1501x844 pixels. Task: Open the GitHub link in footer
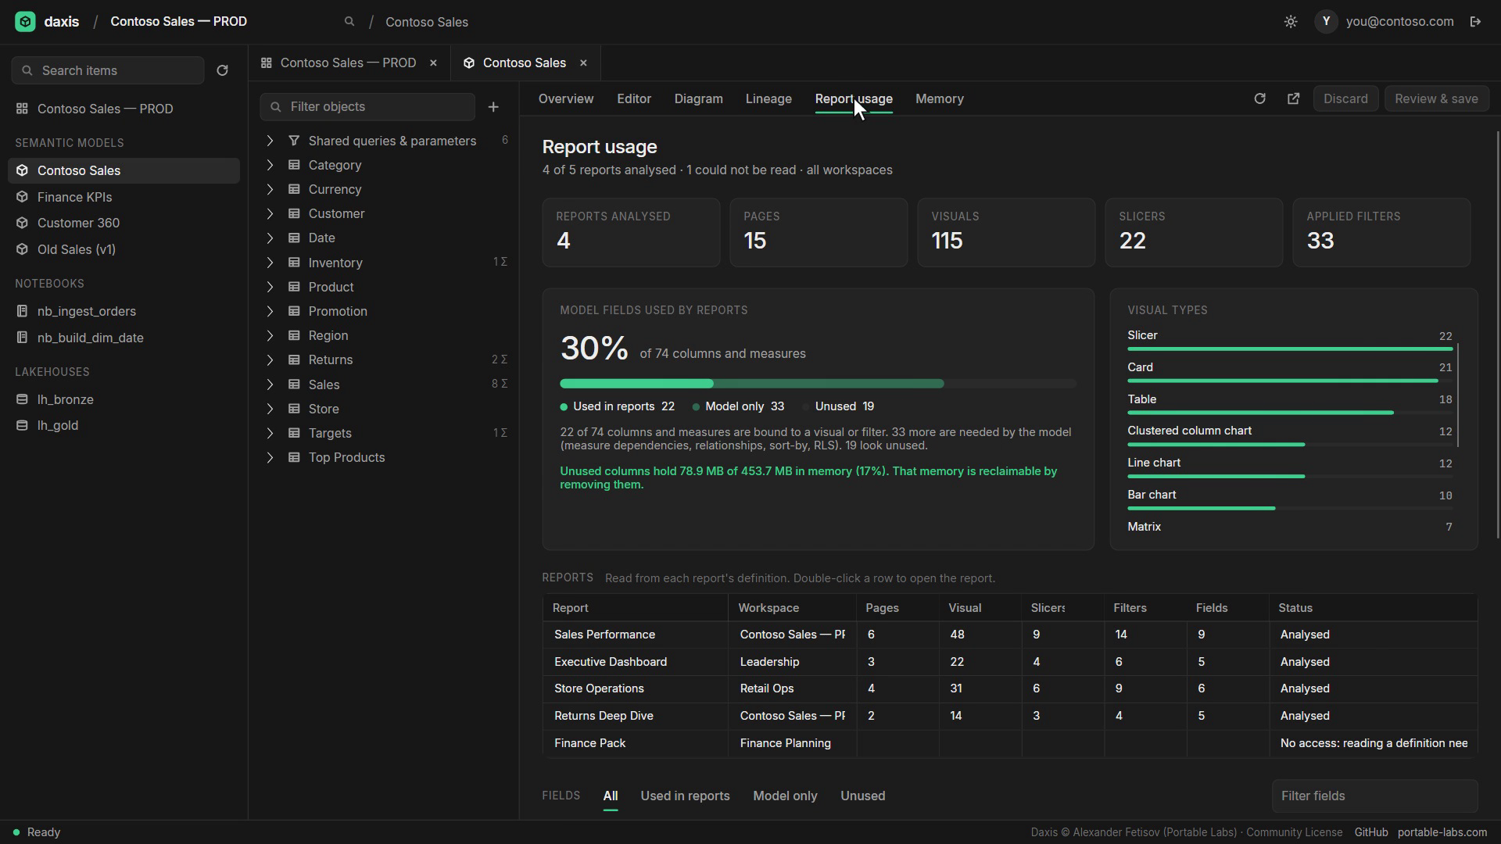point(1371,832)
